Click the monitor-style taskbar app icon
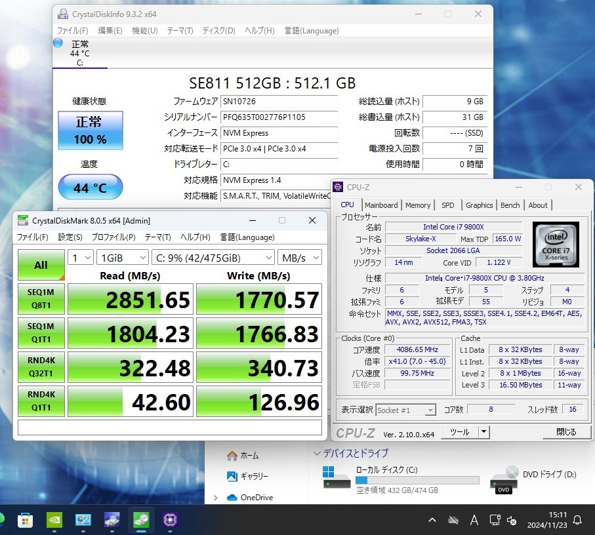 point(83,520)
